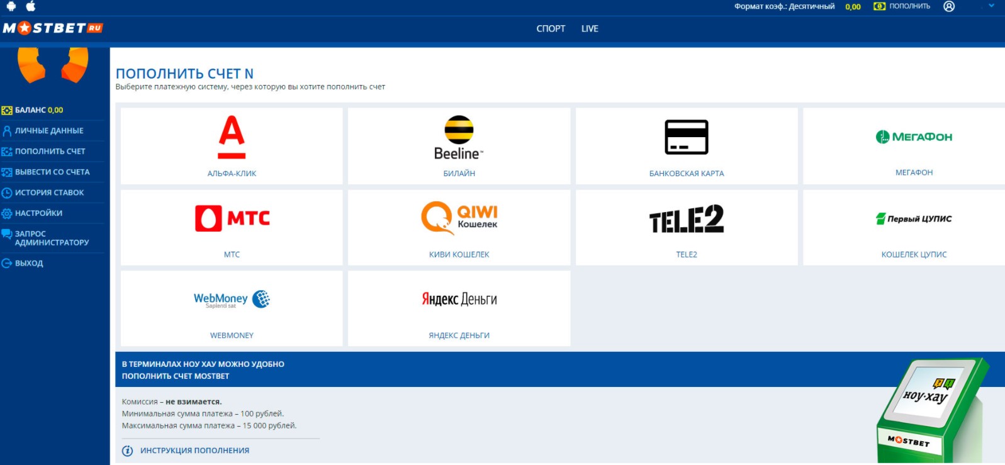Click the WEBMONEY label
1005x465 pixels.
tap(232, 335)
